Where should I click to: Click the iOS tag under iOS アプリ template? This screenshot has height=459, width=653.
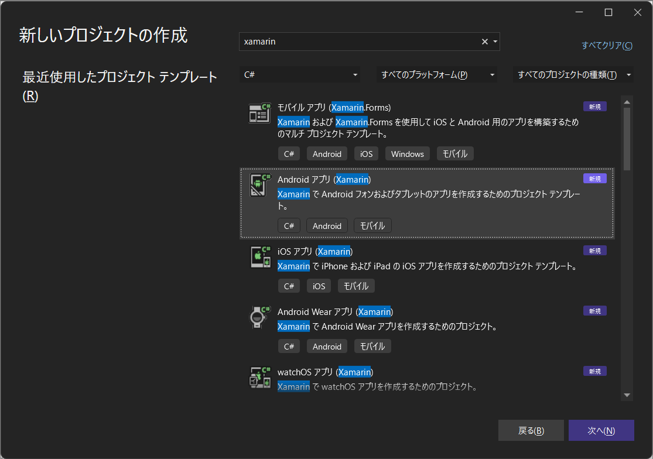pyautogui.click(x=319, y=286)
